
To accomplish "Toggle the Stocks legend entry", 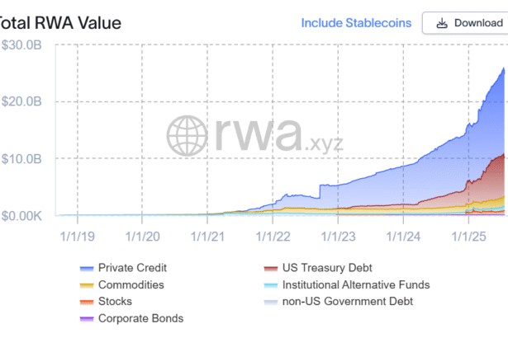I will (115, 301).
